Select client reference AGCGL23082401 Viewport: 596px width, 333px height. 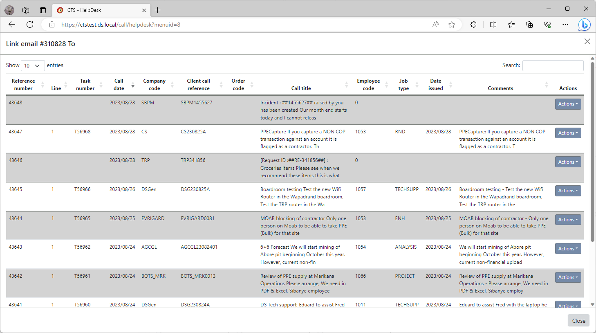(x=199, y=247)
